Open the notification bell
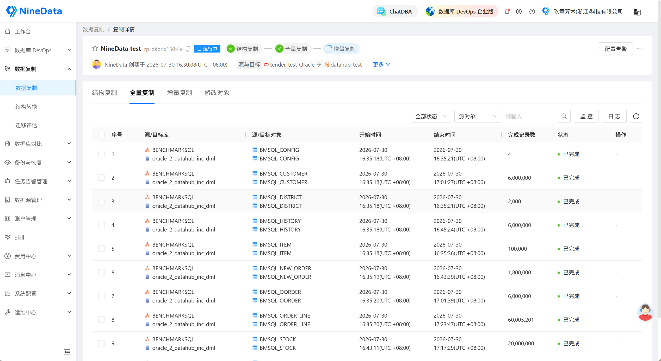 pyautogui.click(x=507, y=11)
